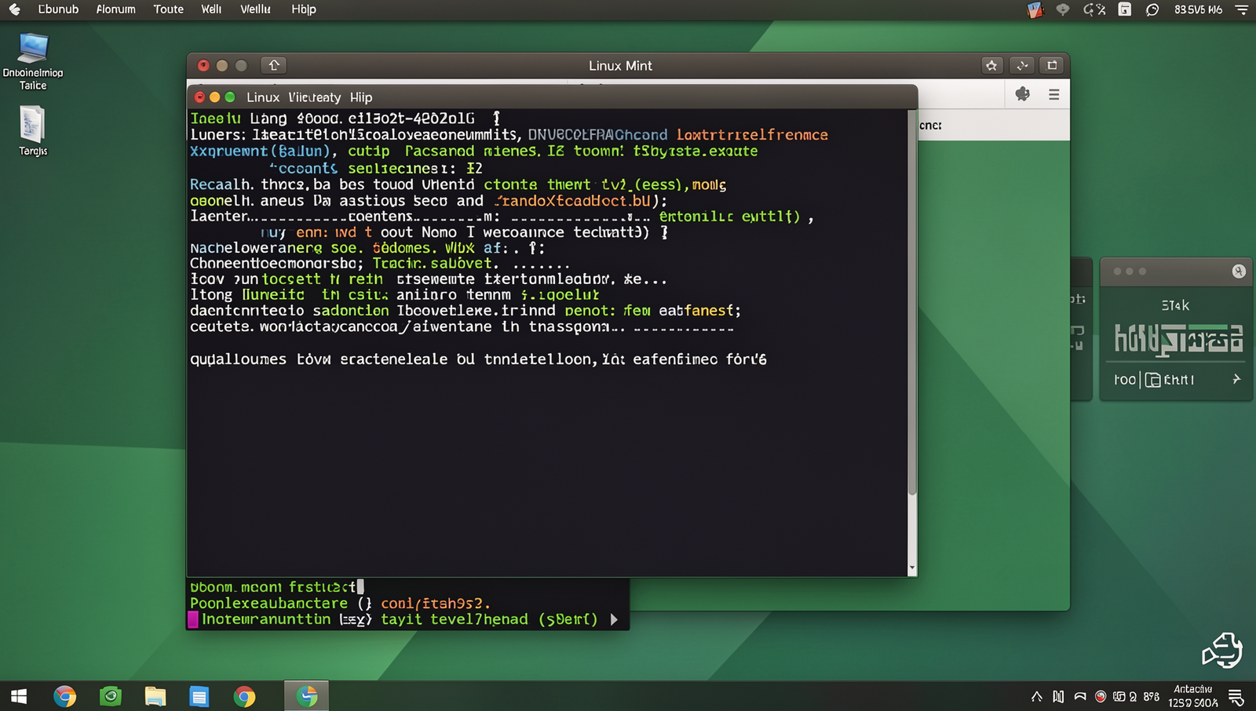Click the magenta block on the Inotewranunttün line
Viewport: 1256px width, 711px height.
(x=193, y=620)
